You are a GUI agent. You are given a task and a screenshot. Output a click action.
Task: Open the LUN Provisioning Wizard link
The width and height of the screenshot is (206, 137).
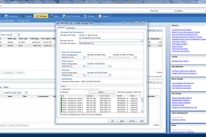(181, 30)
